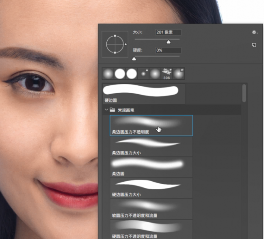
Task: Select the small soft pressure recent brush thumbnail
Action: 143,74
